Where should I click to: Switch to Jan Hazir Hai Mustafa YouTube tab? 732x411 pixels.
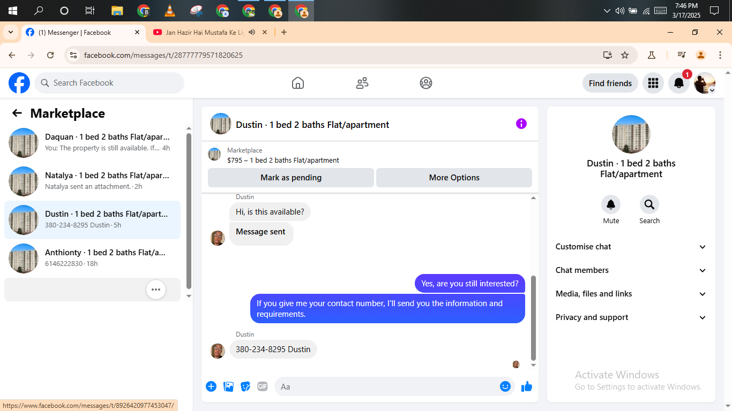click(x=210, y=32)
